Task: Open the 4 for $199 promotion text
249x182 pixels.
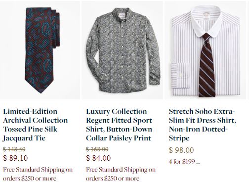Action: click(x=182, y=161)
